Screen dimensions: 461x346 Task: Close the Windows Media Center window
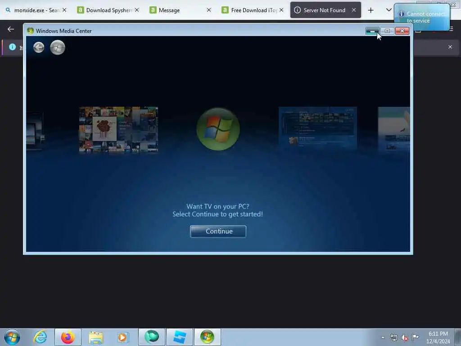pos(402,31)
